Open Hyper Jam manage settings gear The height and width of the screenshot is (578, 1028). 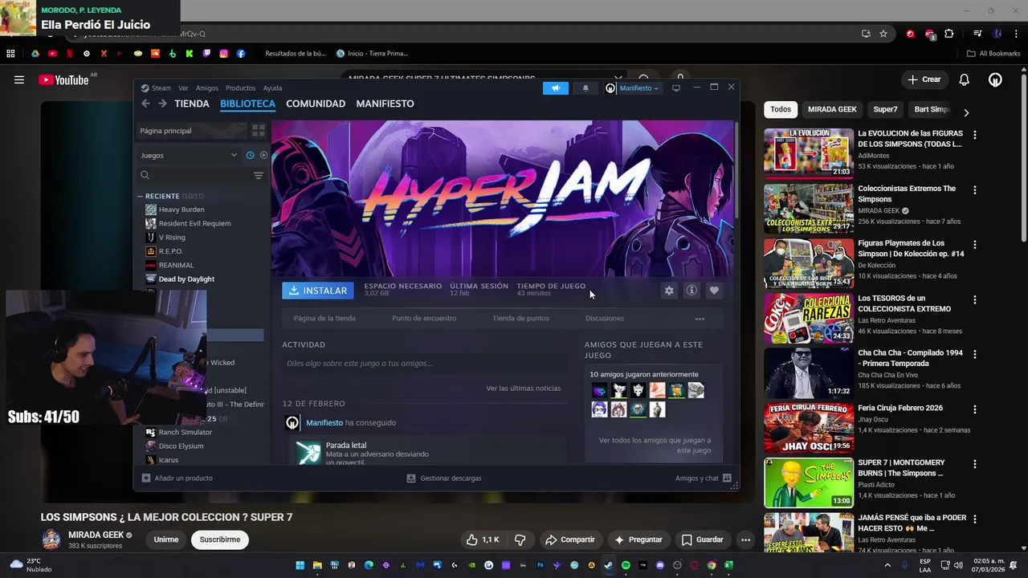click(x=669, y=291)
